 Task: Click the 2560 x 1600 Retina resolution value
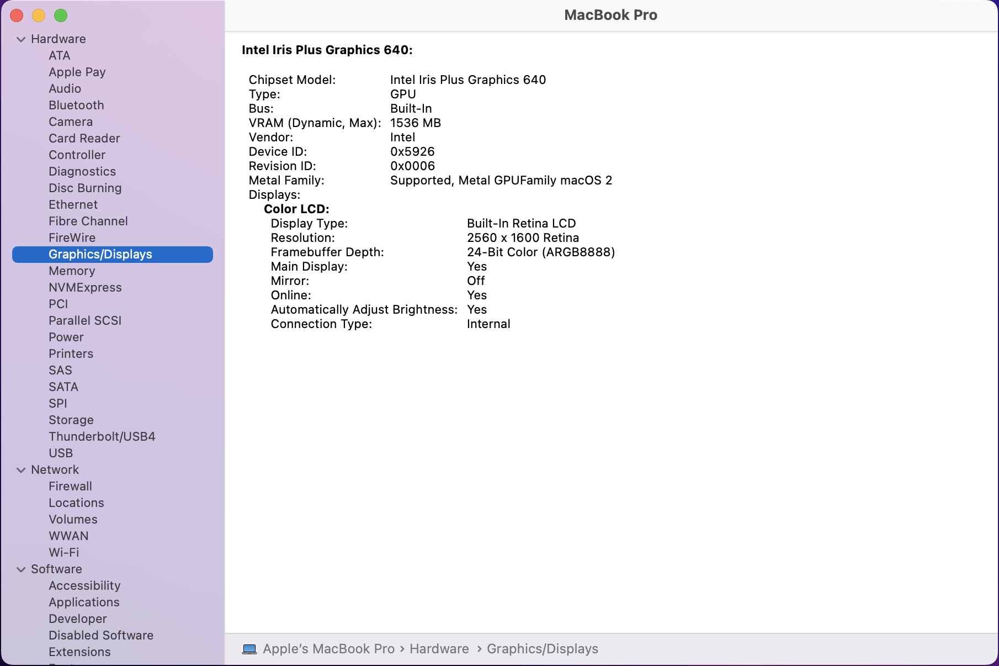pos(523,238)
